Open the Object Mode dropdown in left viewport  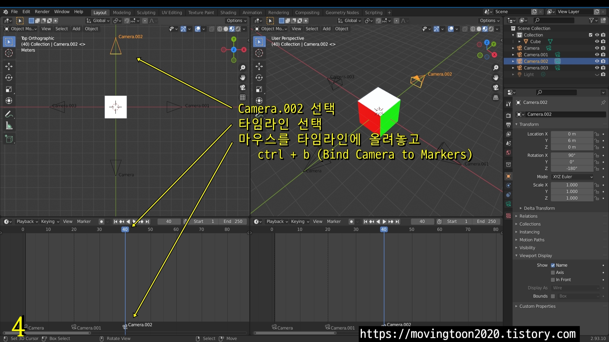(21, 29)
